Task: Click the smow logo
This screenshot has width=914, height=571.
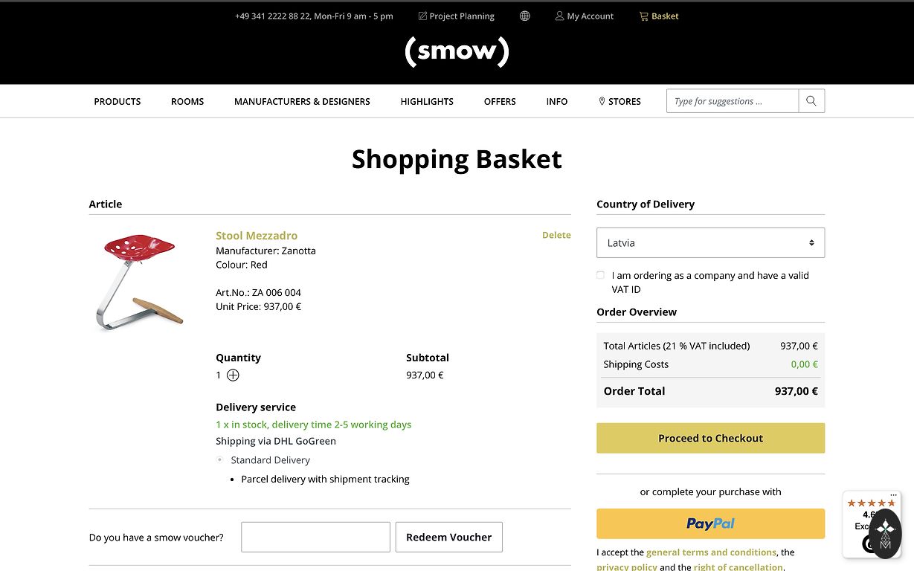Action: (457, 51)
